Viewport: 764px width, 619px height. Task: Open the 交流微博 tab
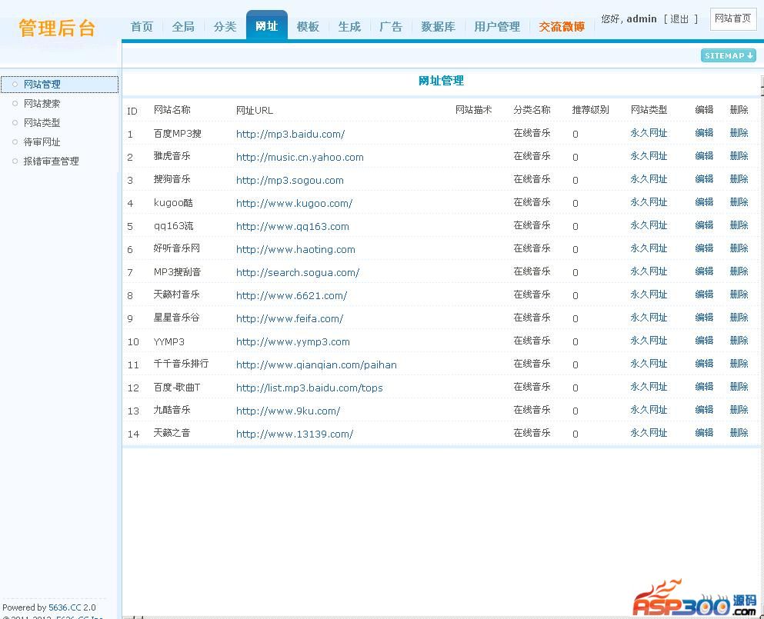pos(561,26)
